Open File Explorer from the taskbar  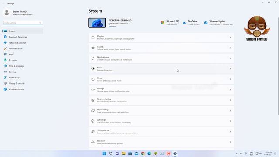click(x=123, y=154)
